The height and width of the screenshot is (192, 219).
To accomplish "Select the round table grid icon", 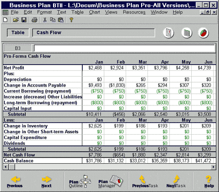I will point(186,33).
